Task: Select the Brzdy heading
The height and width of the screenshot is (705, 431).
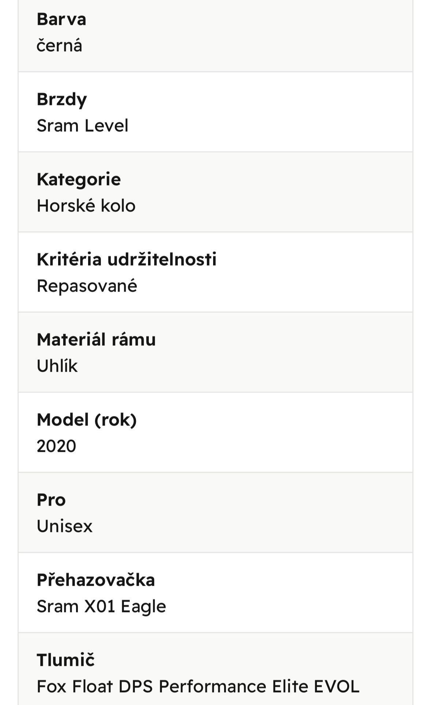Action: pyautogui.click(x=62, y=100)
